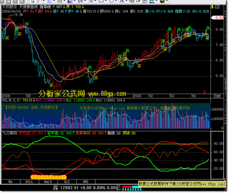Select the eraser tool in toolbar
Screen dimensions: 229x193
138,1
